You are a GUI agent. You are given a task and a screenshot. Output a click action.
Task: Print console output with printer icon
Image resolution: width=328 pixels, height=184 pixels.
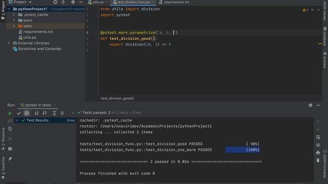[x=318, y=153]
